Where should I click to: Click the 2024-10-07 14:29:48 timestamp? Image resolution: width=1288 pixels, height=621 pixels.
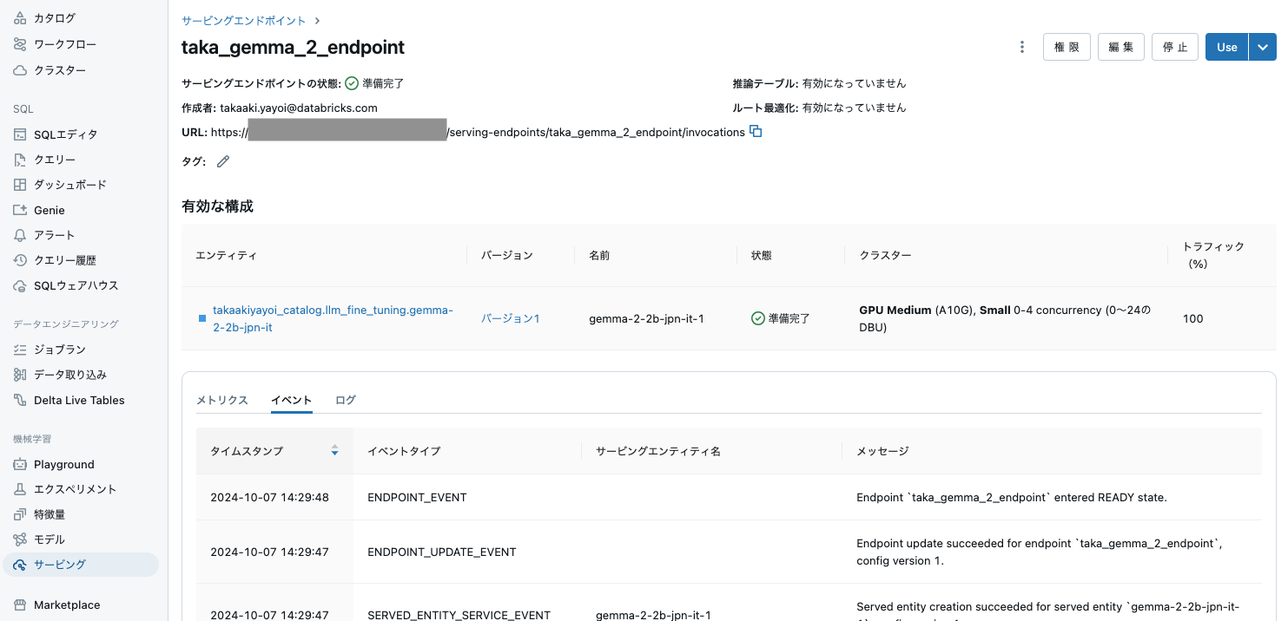pyautogui.click(x=269, y=497)
